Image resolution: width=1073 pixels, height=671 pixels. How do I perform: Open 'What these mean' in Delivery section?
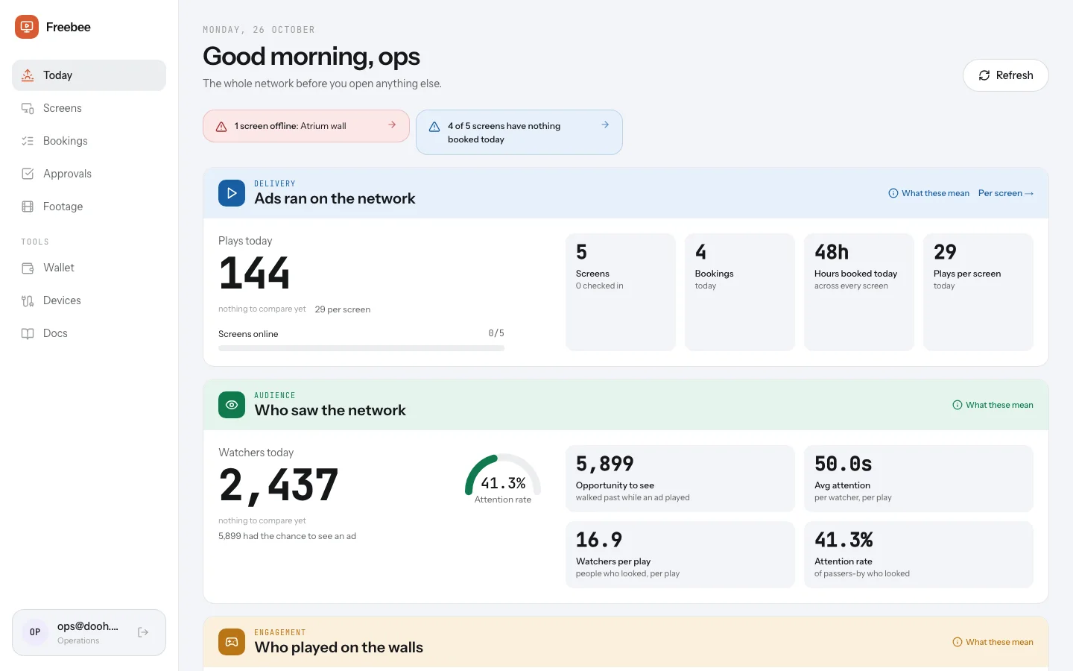tap(929, 193)
